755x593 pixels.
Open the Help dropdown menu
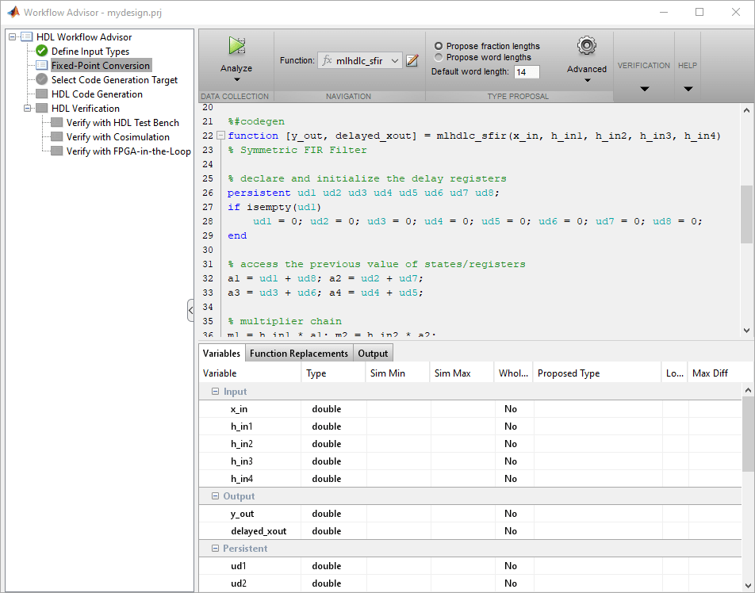[x=688, y=89]
